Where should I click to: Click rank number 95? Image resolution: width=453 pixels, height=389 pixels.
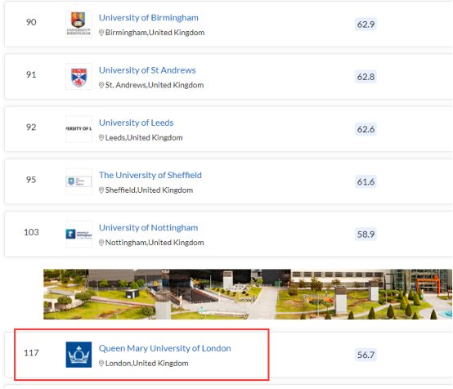click(31, 180)
